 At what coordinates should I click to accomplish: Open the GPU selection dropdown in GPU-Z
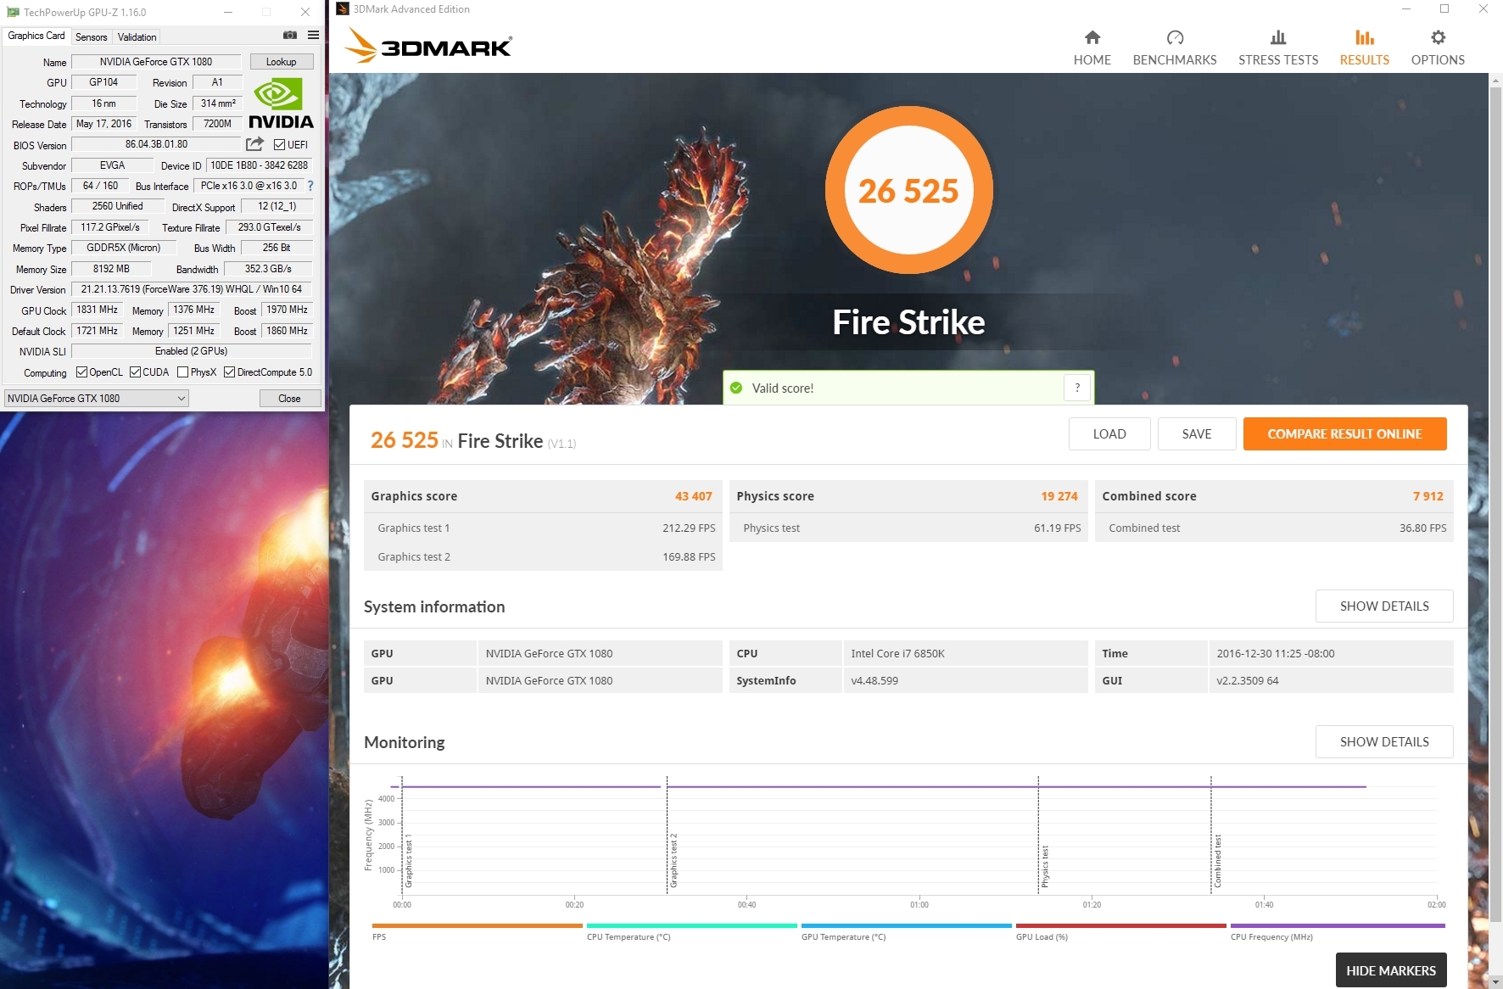pos(96,399)
